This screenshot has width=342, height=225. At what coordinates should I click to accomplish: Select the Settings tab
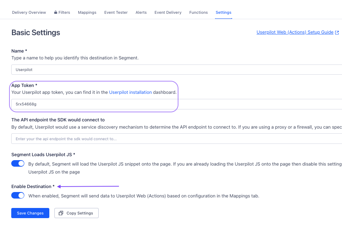[223, 12]
